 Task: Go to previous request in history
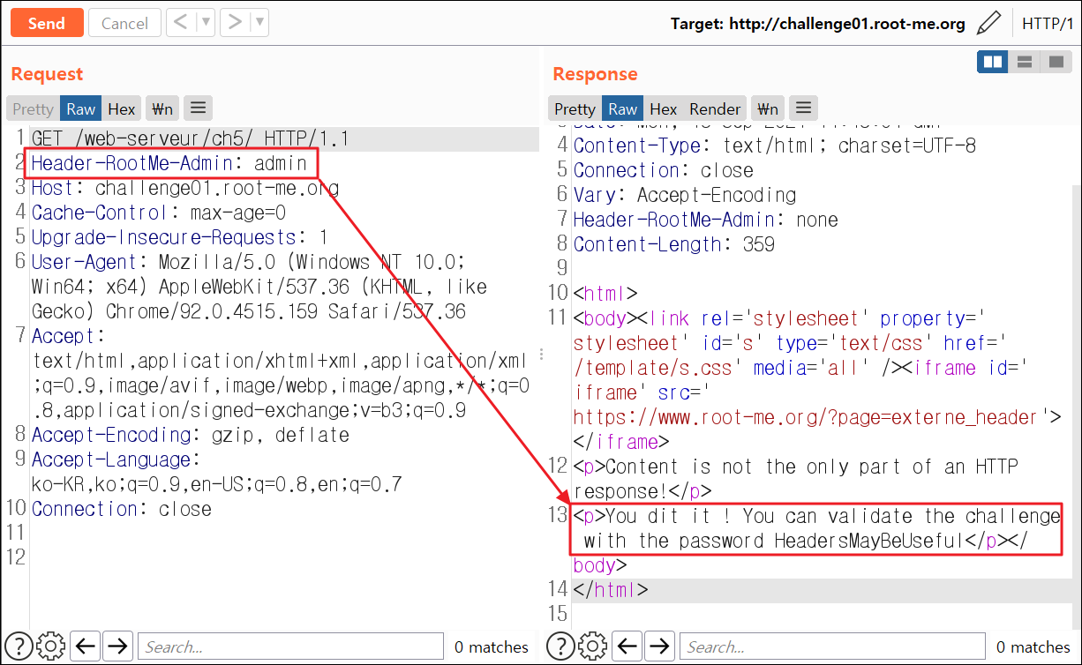tap(180, 23)
